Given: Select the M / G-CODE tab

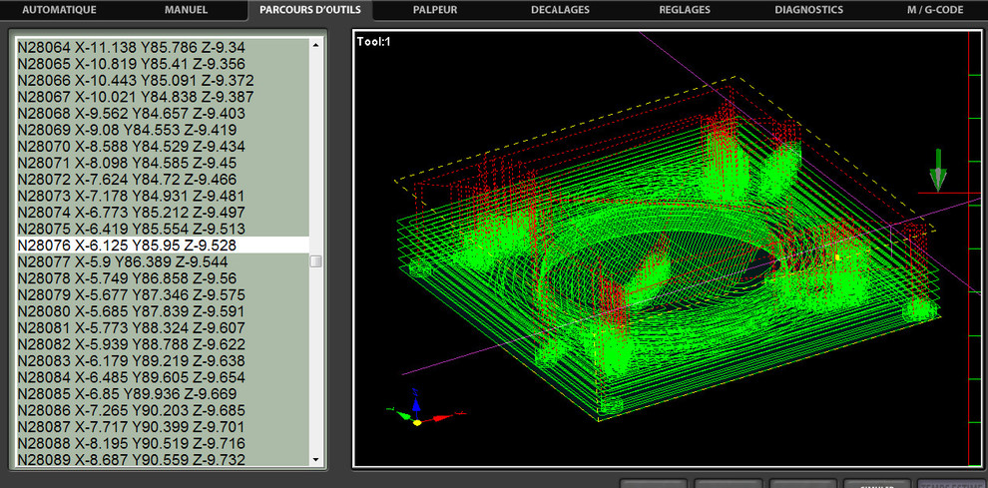Looking at the screenshot, I should (933, 10).
